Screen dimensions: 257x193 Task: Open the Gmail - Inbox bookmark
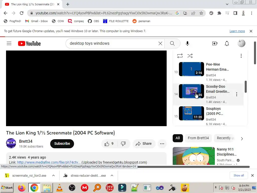point(36,21)
